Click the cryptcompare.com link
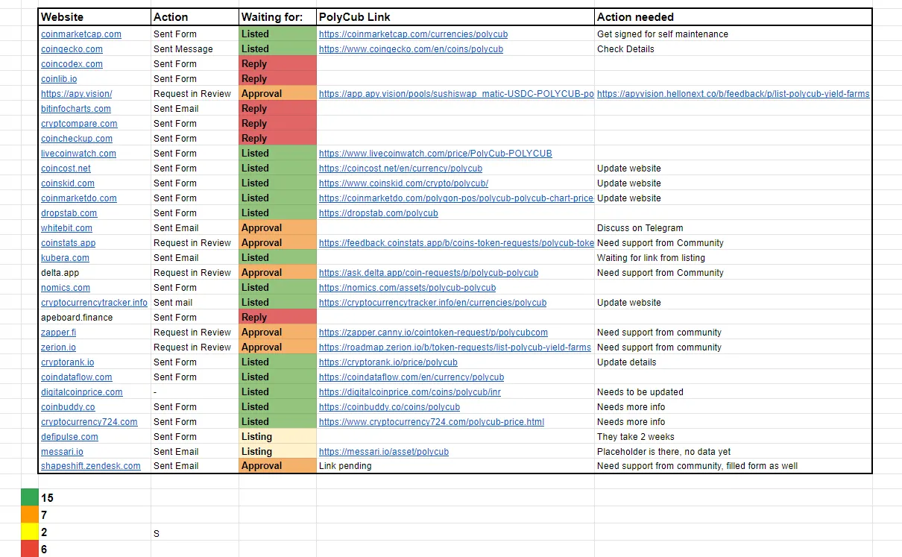Image resolution: width=902 pixels, height=557 pixels. pyautogui.click(x=79, y=124)
